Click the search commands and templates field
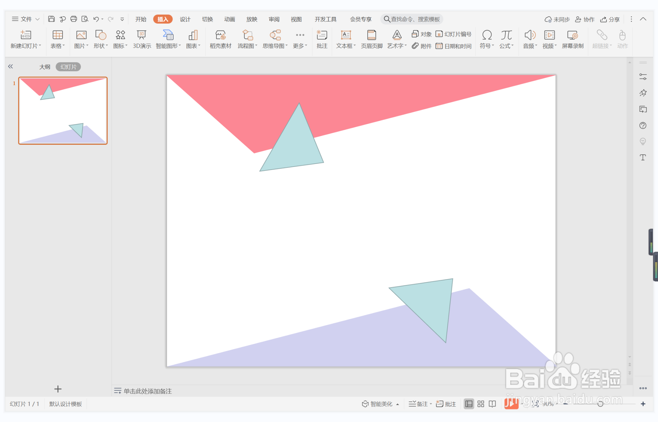 (x=412, y=19)
